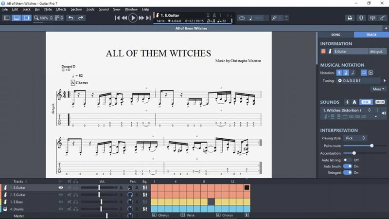Click the dist.guit. short name field
Screen dimensions: 389x219
pos(377,52)
